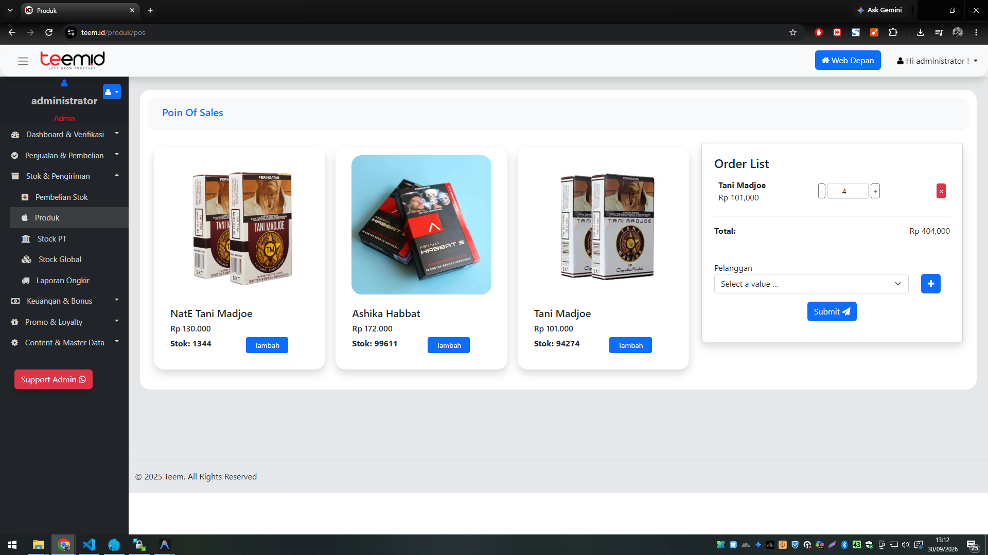
Task: Click Keuangan & Bonus money icon
Action: point(15,301)
